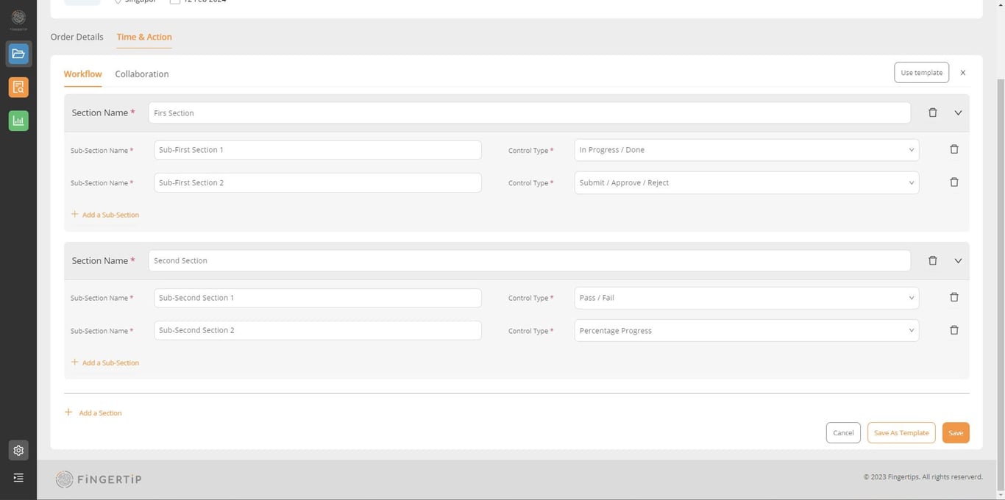Edit the Firs Section name field

tap(529, 113)
